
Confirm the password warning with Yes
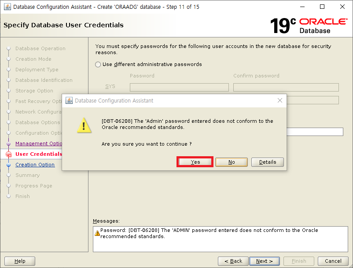point(195,162)
